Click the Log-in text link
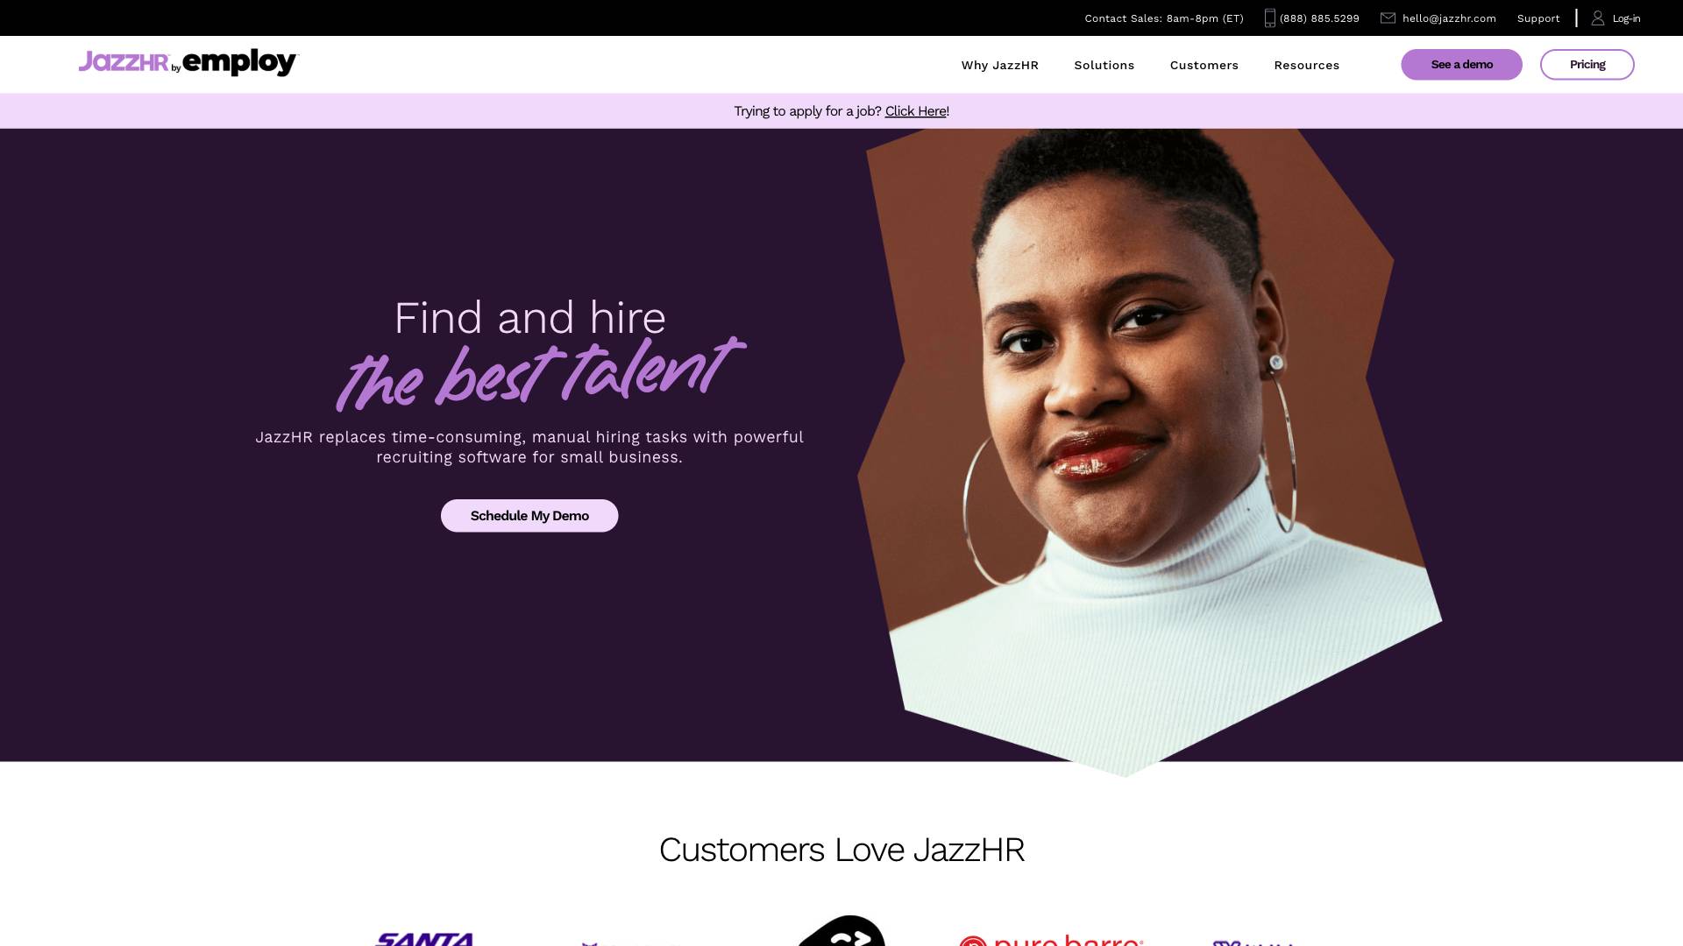 click(1626, 18)
